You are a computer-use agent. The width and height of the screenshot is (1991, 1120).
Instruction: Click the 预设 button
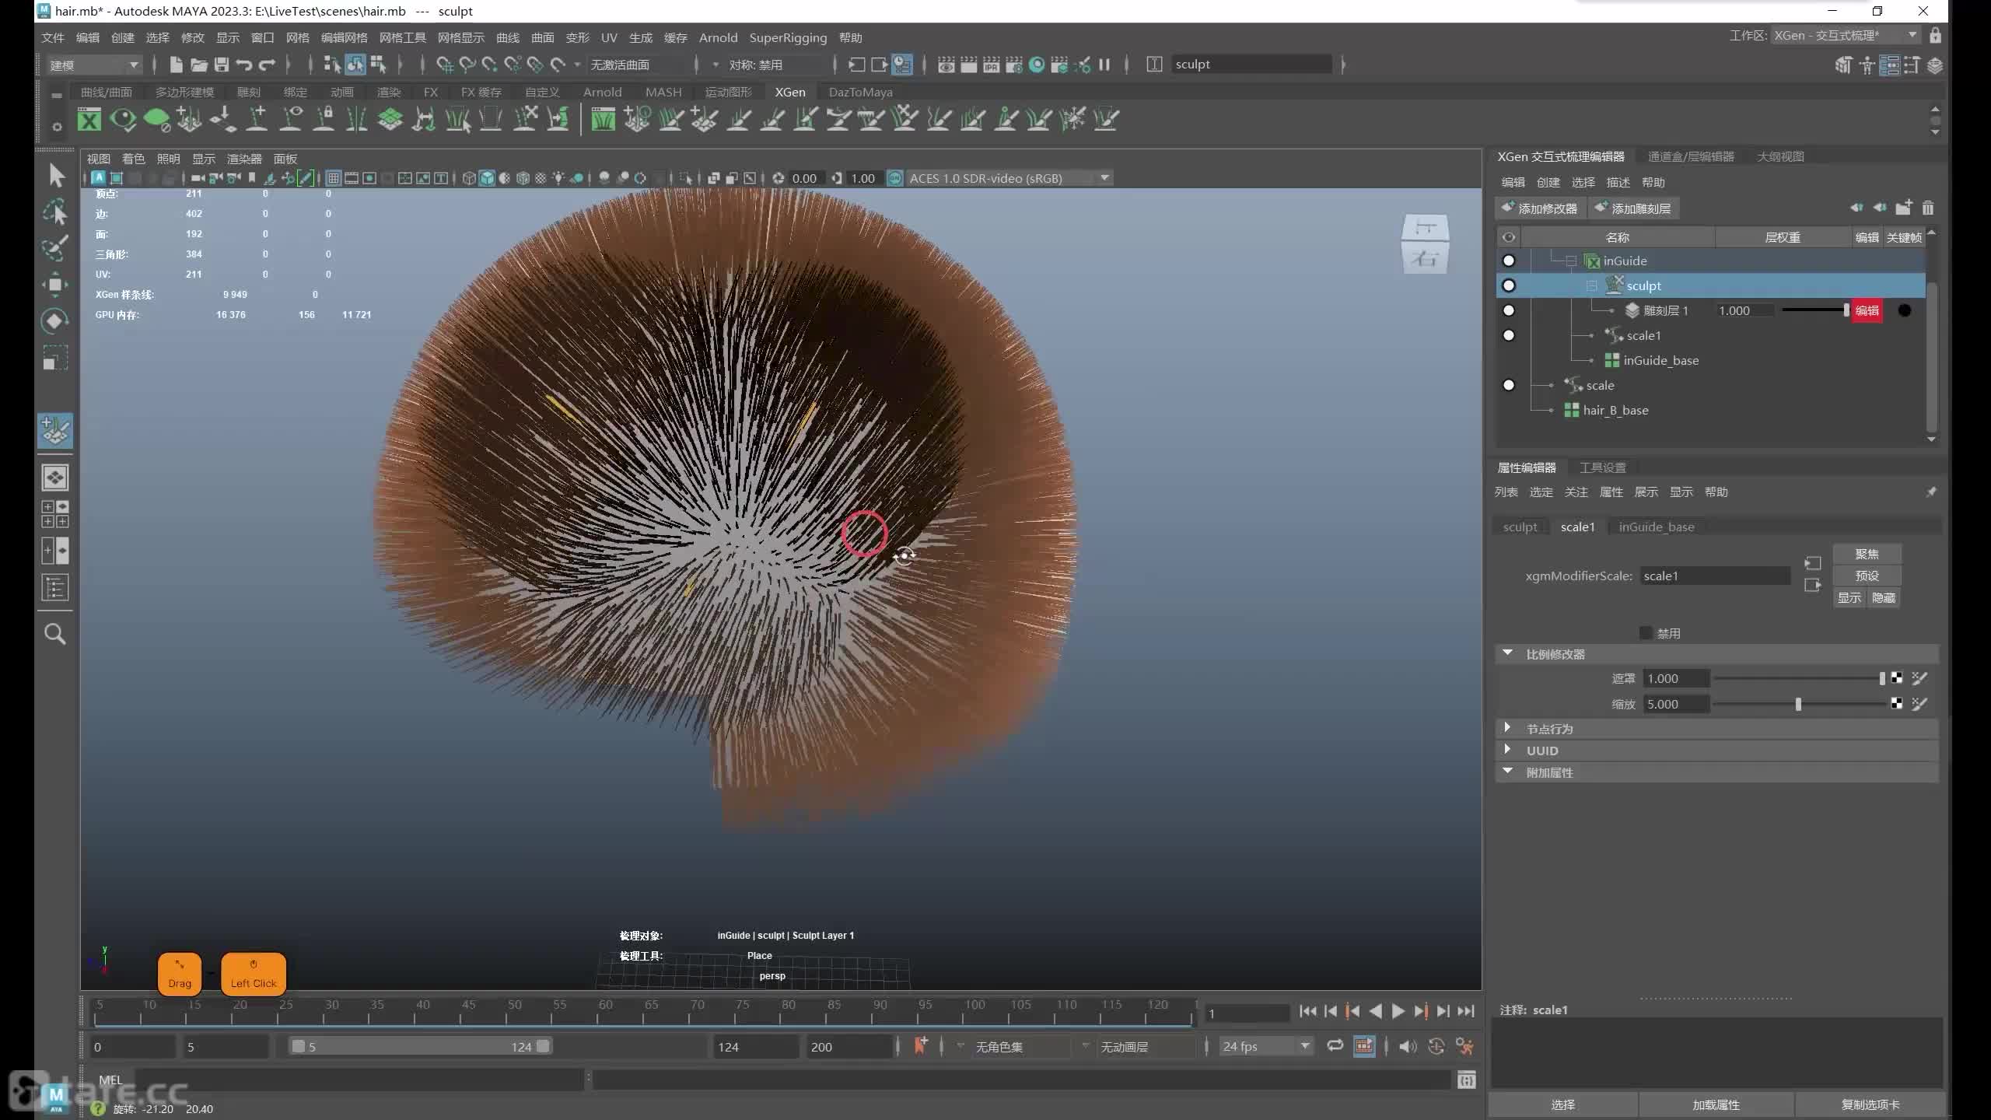click(1867, 576)
